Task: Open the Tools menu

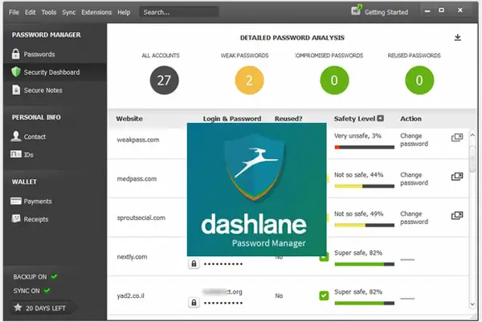Action: click(49, 12)
